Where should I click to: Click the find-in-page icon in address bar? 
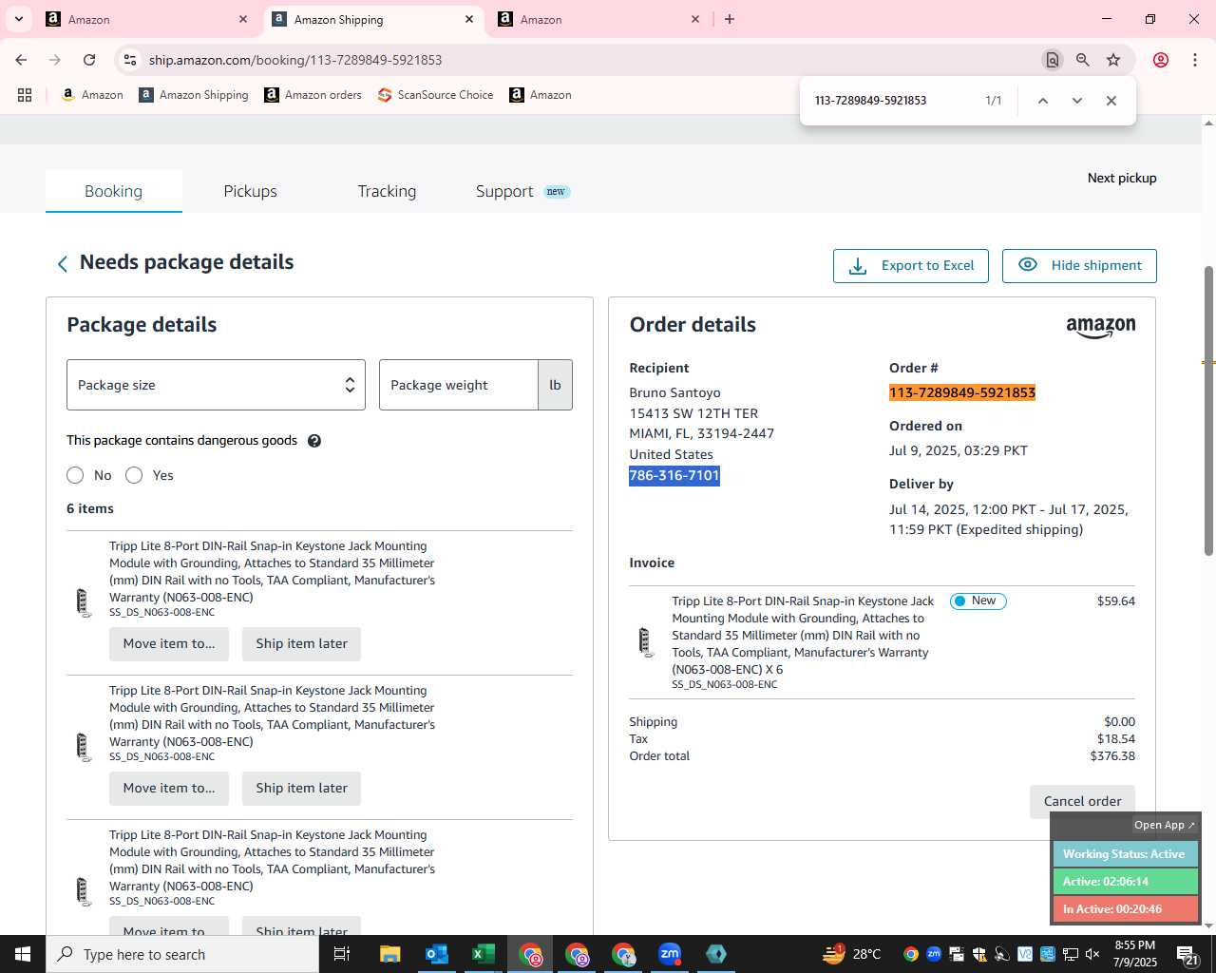pyautogui.click(x=1052, y=60)
